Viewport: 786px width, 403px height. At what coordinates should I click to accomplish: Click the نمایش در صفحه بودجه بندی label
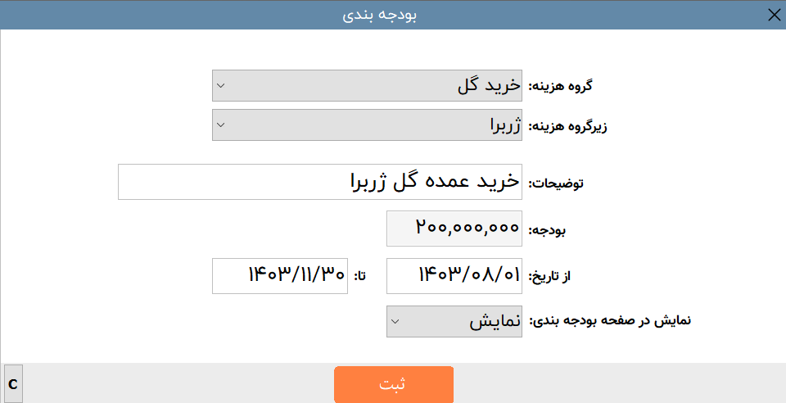pyautogui.click(x=609, y=320)
